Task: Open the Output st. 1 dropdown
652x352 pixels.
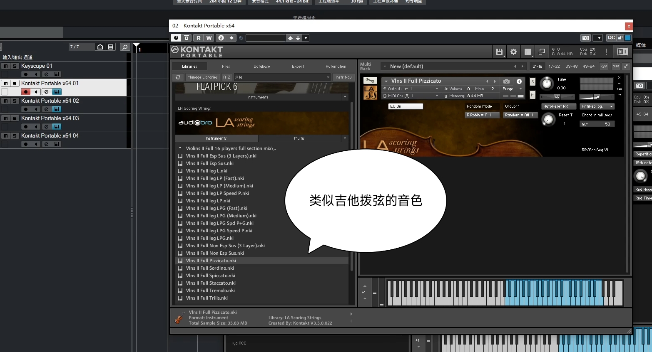Action: [437, 89]
